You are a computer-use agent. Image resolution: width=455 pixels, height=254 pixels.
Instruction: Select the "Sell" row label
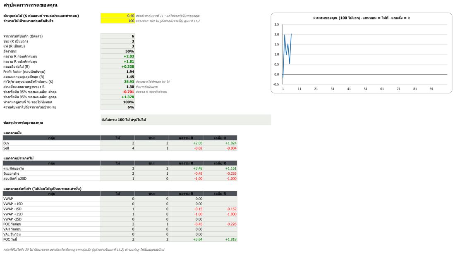pyautogui.click(x=52, y=148)
